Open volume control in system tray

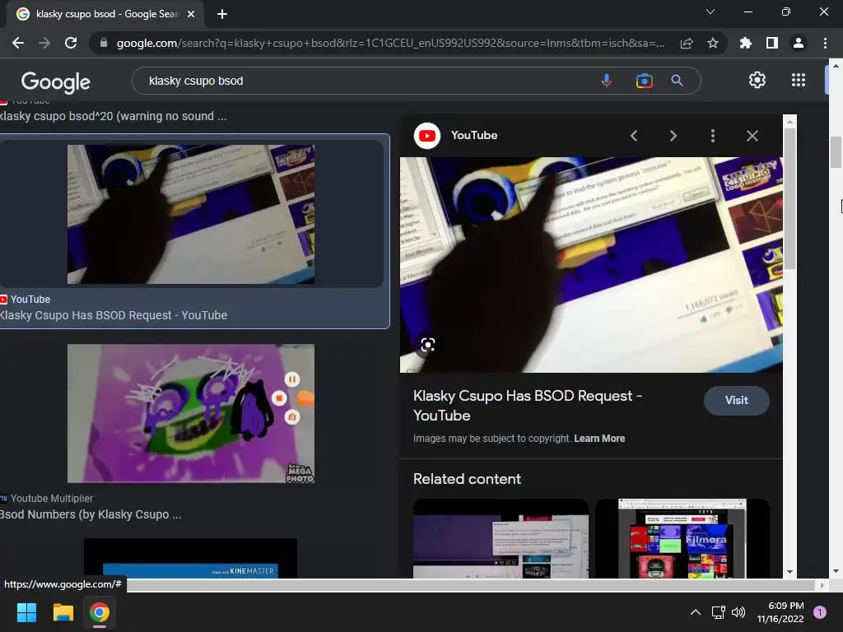click(x=738, y=612)
